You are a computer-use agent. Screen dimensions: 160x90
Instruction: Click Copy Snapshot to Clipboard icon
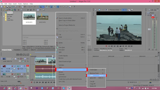[129, 10]
